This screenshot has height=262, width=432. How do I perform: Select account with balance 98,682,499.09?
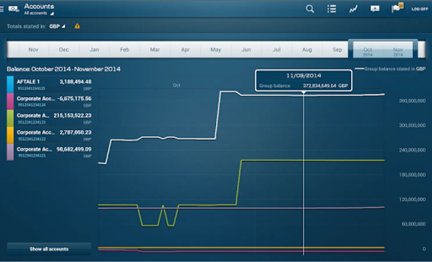pyautogui.click(x=49, y=152)
